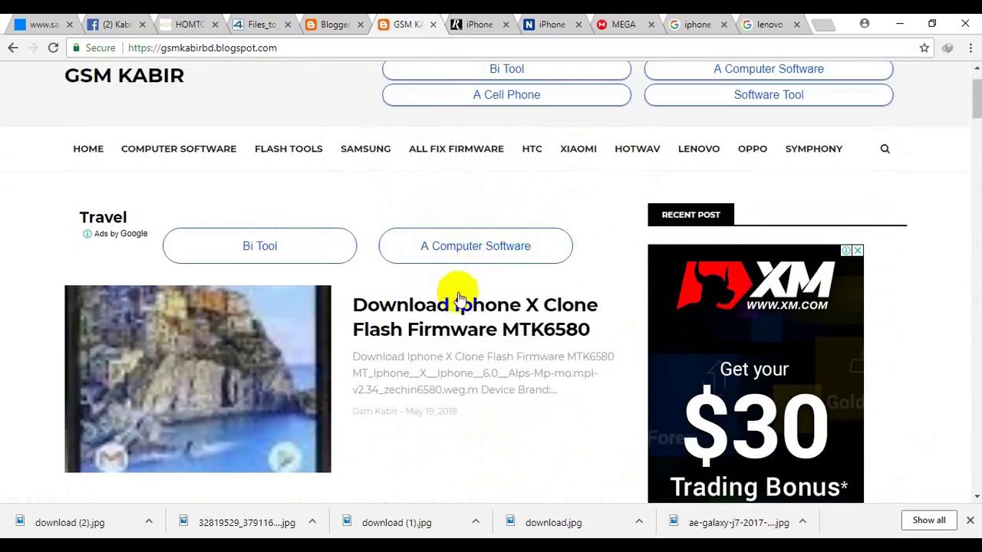Click the Ads by Google info icon
This screenshot has height=552, width=982.
coord(87,234)
